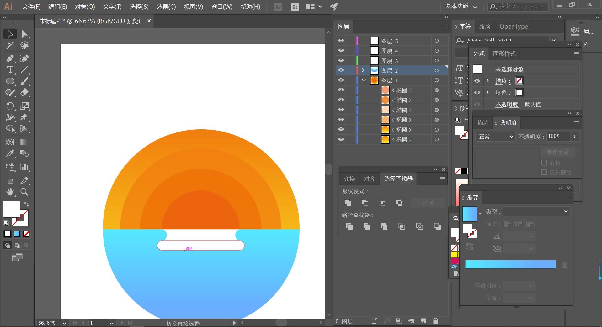The image size is (602, 327).
Task: Expand 图层 2 in layers panel
Action: click(x=363, y=70)
